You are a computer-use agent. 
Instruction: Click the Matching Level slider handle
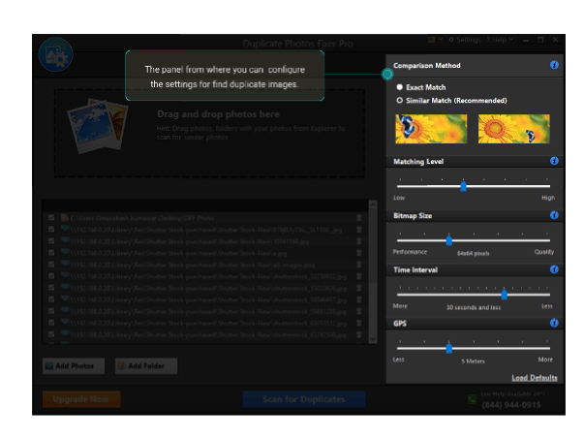pos(463,186)
